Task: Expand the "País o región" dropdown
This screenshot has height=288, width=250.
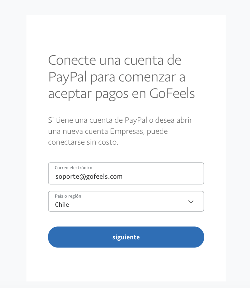Action: tap(126, 201)
